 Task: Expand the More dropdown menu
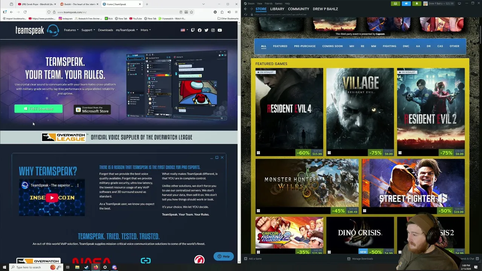click(x=145, y=30)
